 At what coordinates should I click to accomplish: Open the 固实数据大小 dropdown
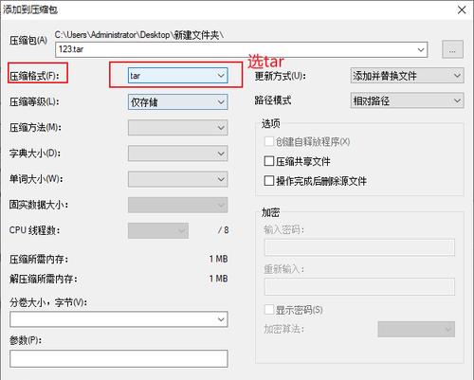(178, 205)
